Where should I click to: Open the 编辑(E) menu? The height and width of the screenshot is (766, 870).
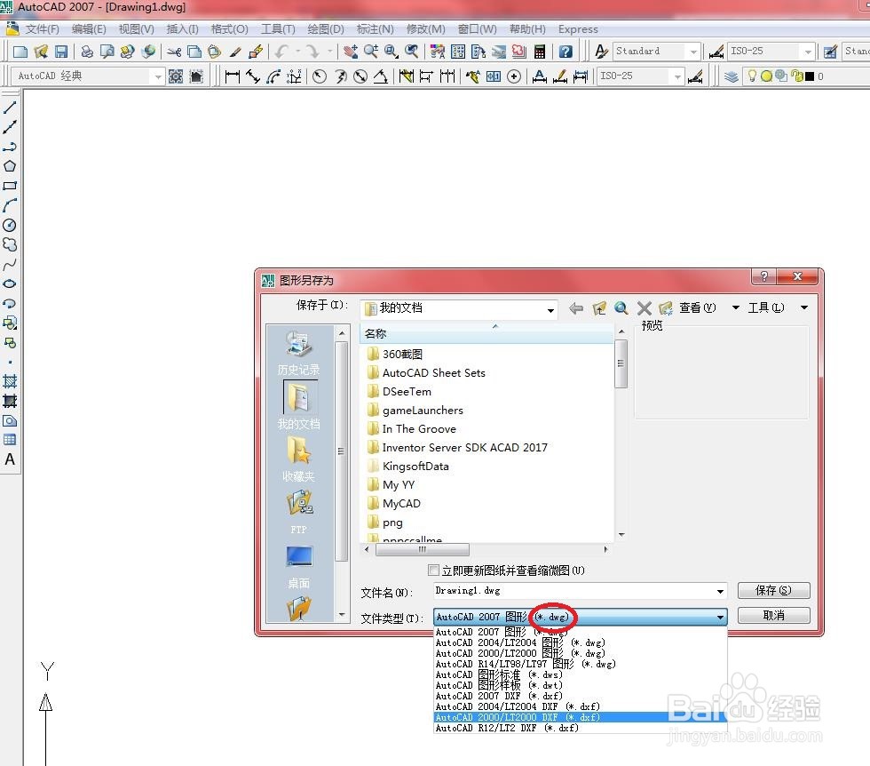click(89, 29)
